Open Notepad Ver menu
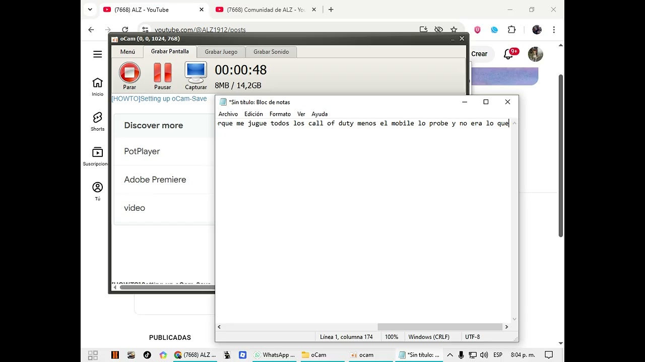Viewport: 645px width, 362px height. 301,114
